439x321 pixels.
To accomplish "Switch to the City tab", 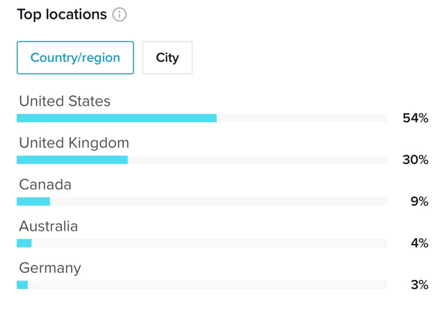I will [x=167, y=58].
